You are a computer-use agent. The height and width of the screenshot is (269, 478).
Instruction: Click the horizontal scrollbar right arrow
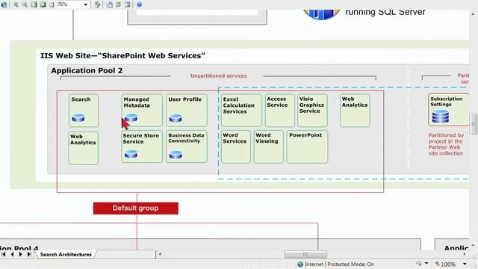coord(465,254)
